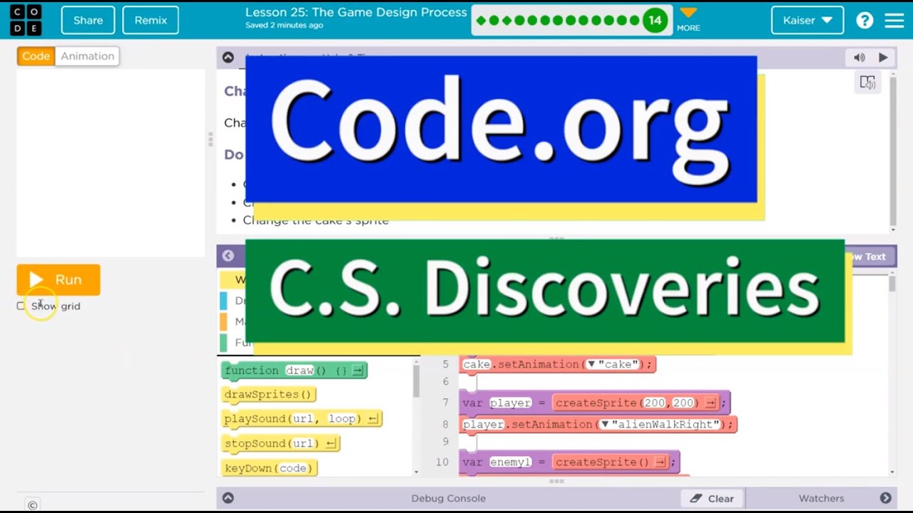
Task: Click the enemy1 variable name field
Action: click(511, 462)
